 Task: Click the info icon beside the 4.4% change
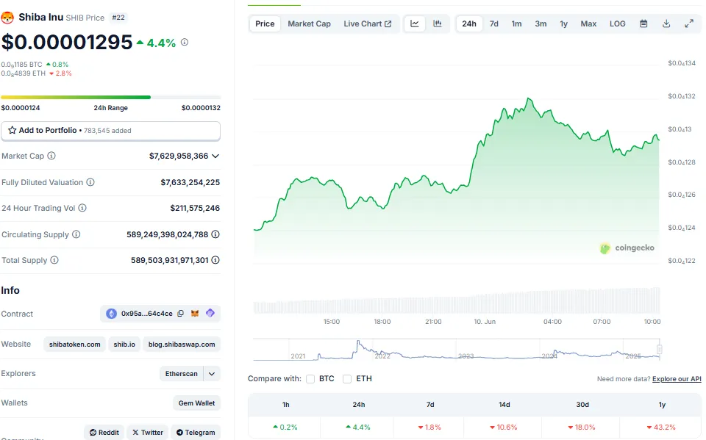[x=185, y=42]
